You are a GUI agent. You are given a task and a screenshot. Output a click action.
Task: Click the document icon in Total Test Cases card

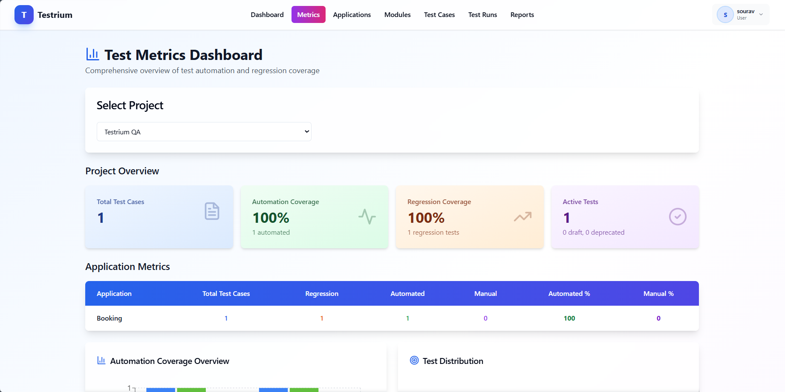pos(212,211)
